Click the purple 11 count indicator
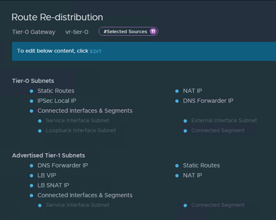 tap(153, 32)
